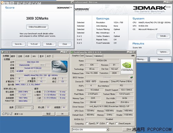Click Close in the Score window
Screen dimensions: 173x133
tap(65, 44)
